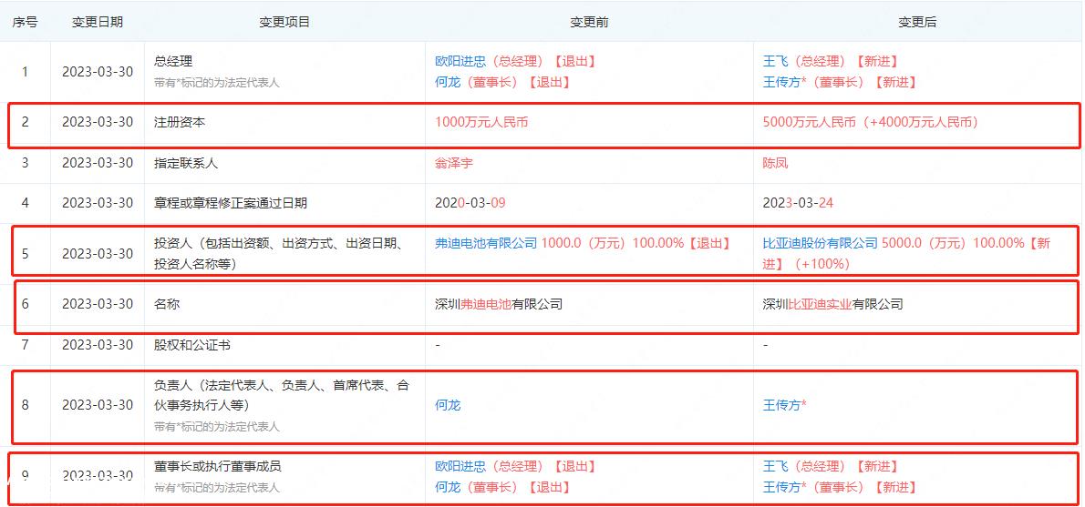This screenshot has height=507, width=1085.
Task: Click the 陈凤 contact name
Action: pos(776,163)
